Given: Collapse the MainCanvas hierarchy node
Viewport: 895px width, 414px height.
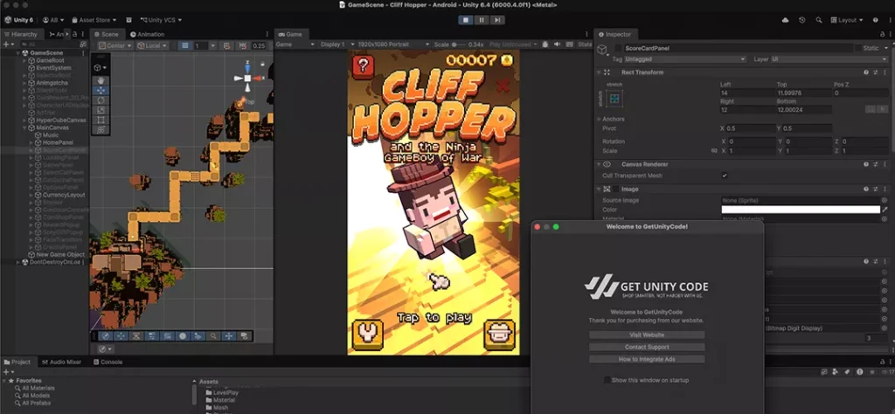Looking at the screenshot, I should point(24,128).
